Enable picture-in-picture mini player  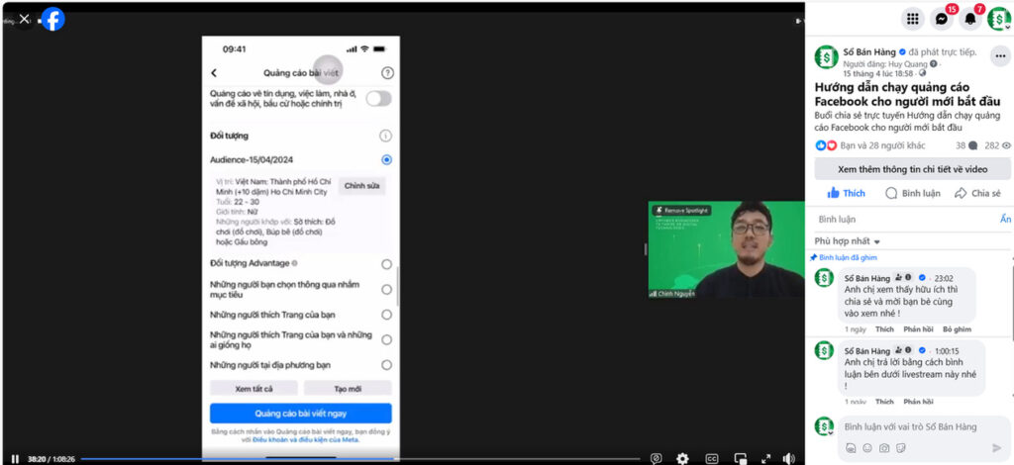click(x=740, y=458)
